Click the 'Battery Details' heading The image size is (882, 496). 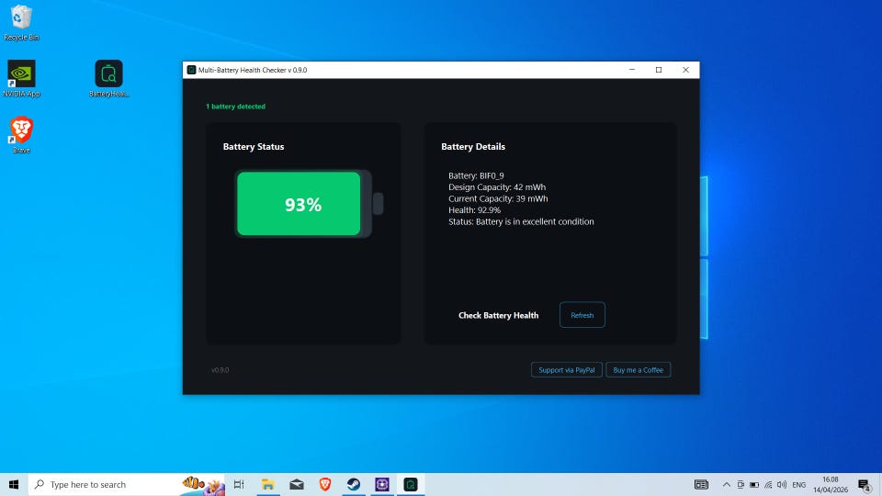tap(473, 147)
